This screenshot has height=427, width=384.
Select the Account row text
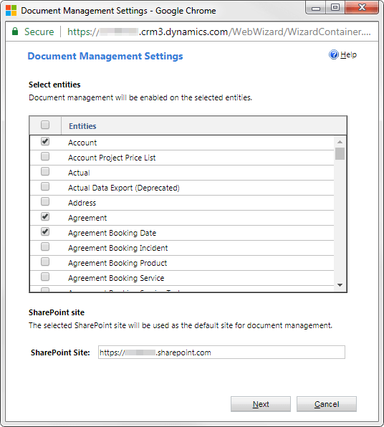point(82,143)
